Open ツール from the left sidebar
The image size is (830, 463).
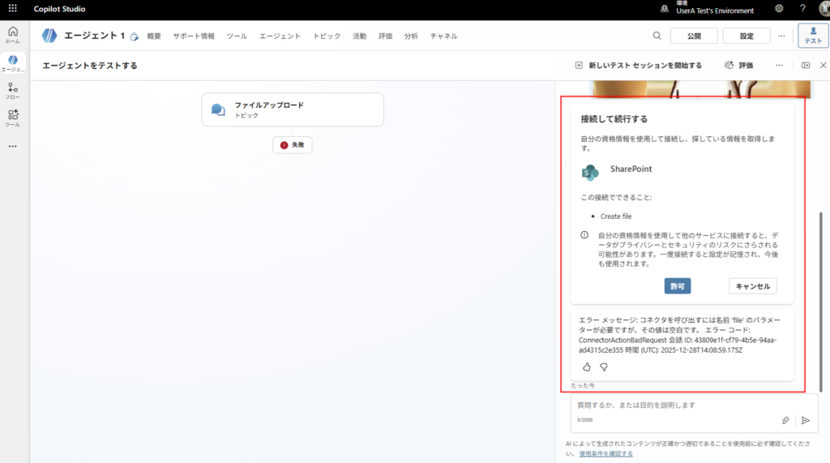pyautogui.click(x=12, y=118)
